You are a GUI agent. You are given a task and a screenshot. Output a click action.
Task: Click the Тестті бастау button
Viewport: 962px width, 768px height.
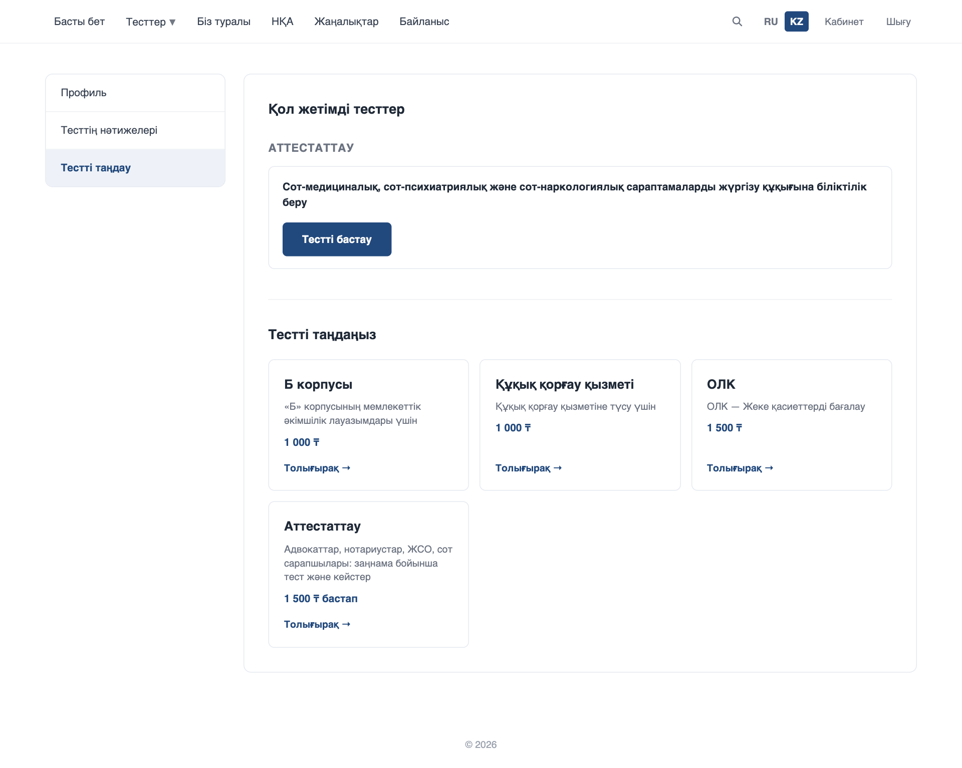pyautogui.click(x=337, y=239)
